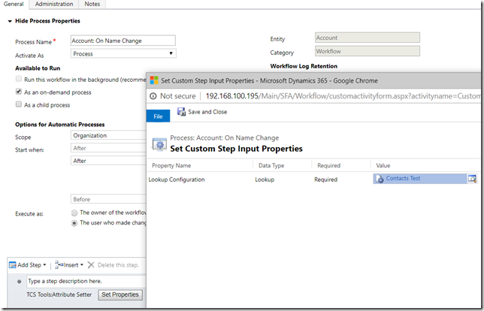This screenshot has width=484, height=311.
Task: Check As a child process
Action: 19,104
